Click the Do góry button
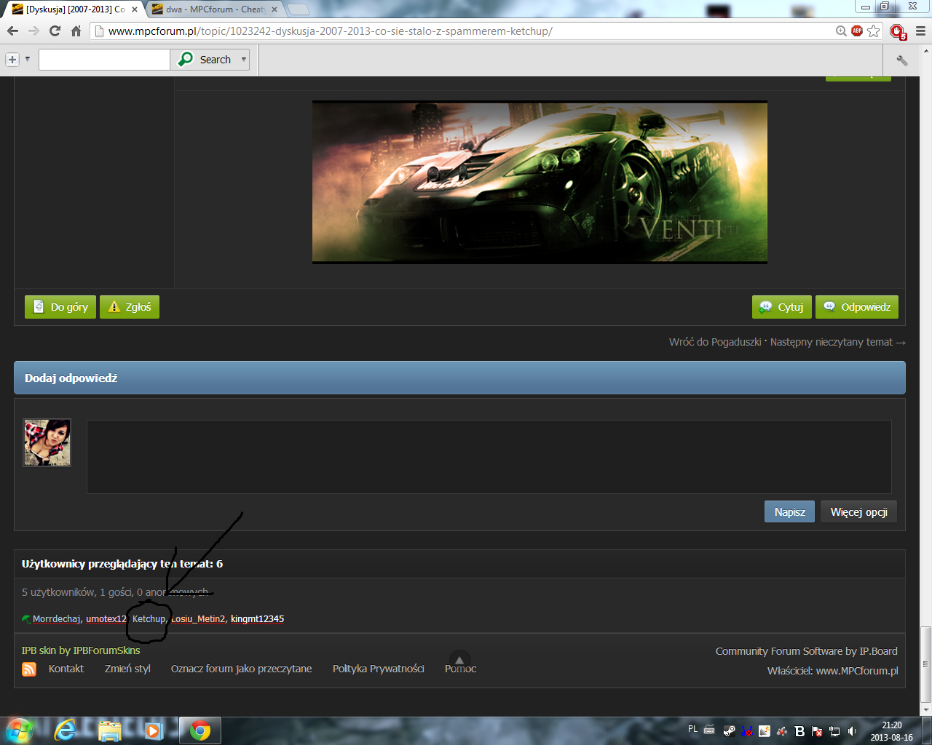Viewport: 932px width, 745px height. point(60,307)
